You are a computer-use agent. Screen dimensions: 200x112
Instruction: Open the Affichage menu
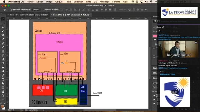(105, 2)
